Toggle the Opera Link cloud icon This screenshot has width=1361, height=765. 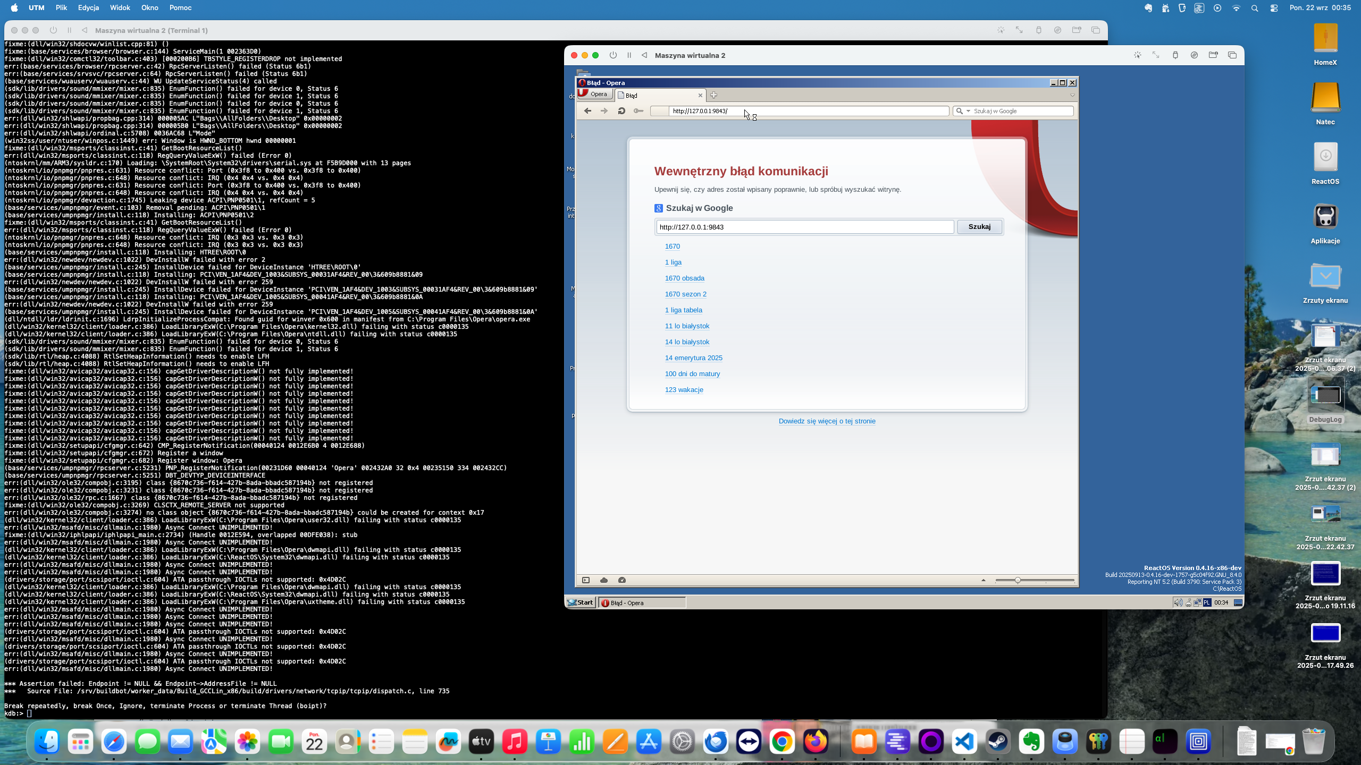tap(604, 580)
